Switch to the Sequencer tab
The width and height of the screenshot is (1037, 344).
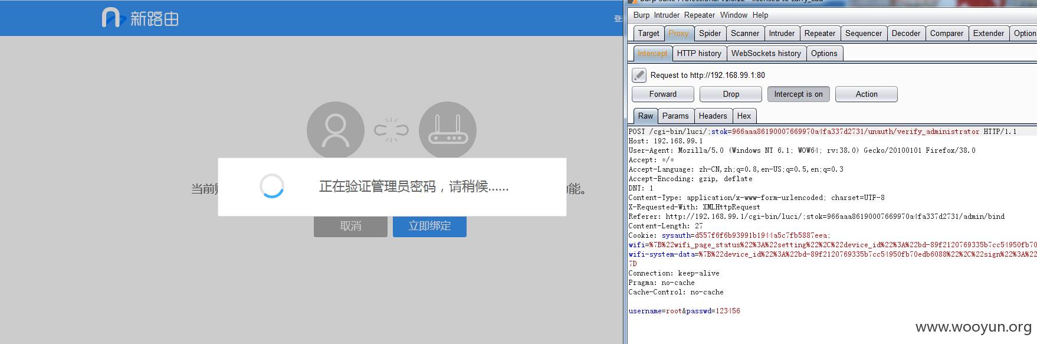(864, 34)
